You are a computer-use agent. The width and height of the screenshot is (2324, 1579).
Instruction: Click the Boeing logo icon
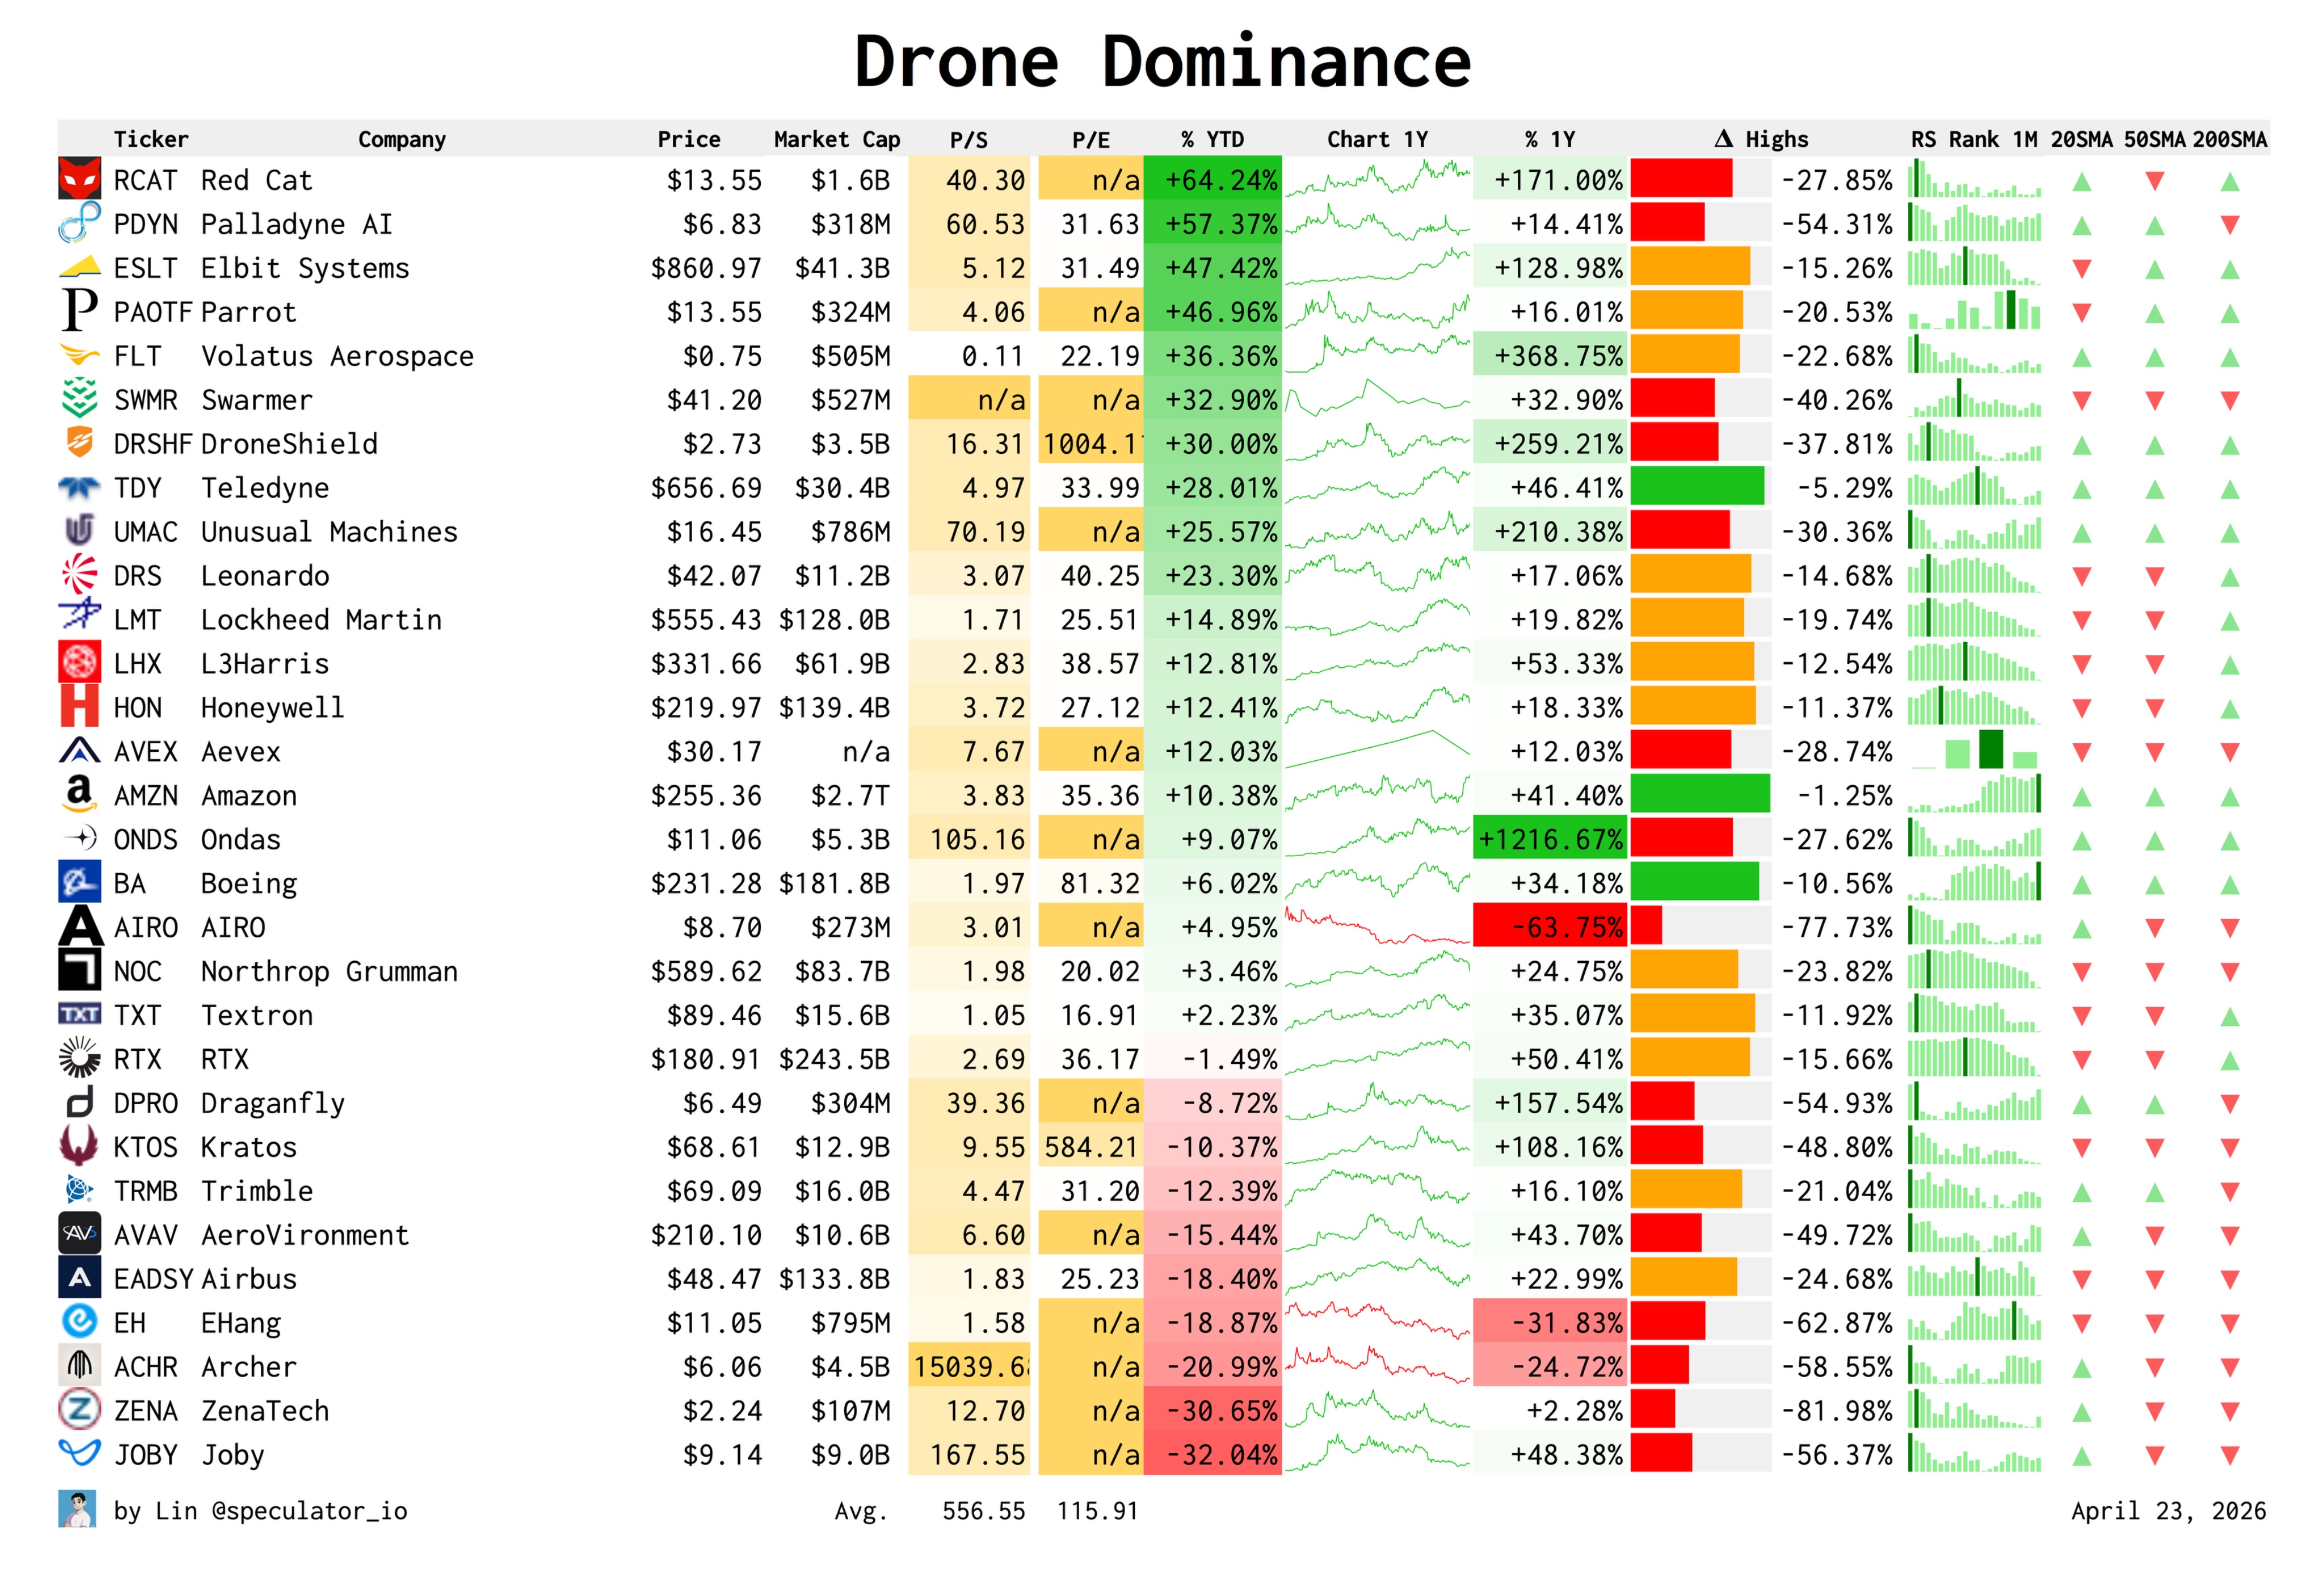point(79,883)
